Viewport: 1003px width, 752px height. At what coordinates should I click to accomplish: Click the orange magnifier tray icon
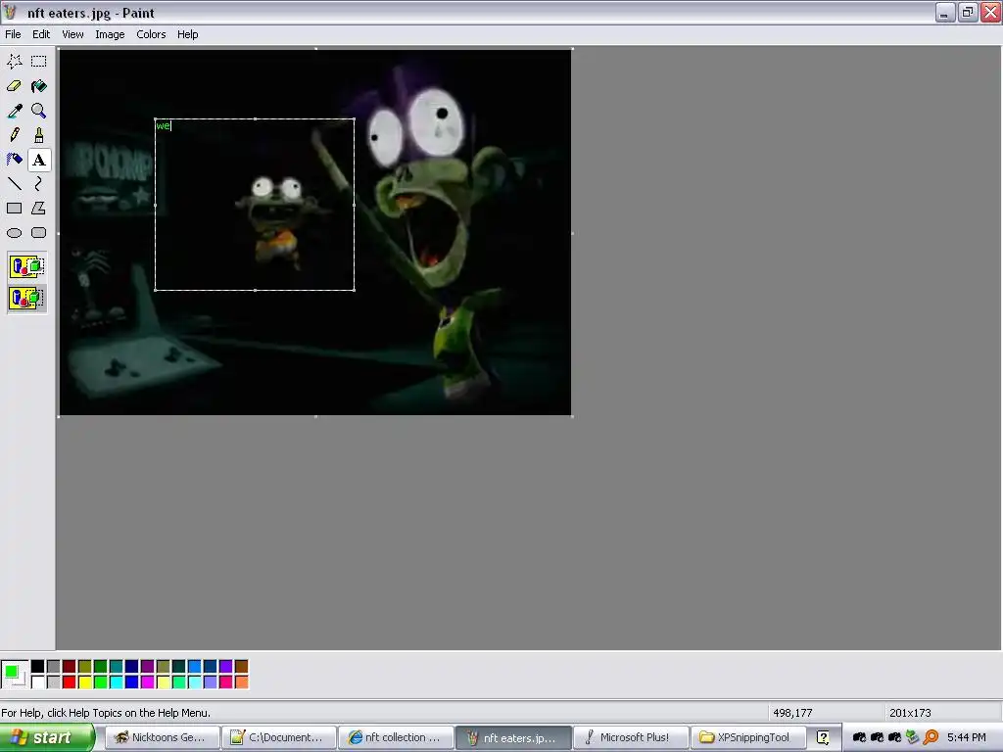pyautogui.click(x=931, y=737)
